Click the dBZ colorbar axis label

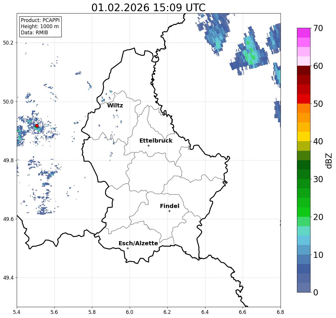(328, 161)
